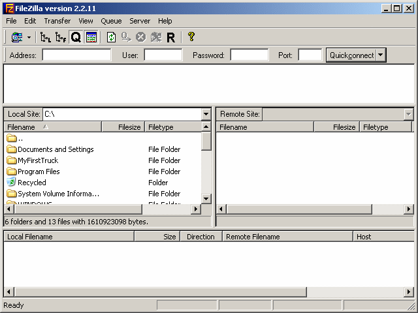Image resolution: width=418 pixels, height=313 pixels.
Task: Click the Reconnect (R) toolbar icon
Action: (171, 38)
